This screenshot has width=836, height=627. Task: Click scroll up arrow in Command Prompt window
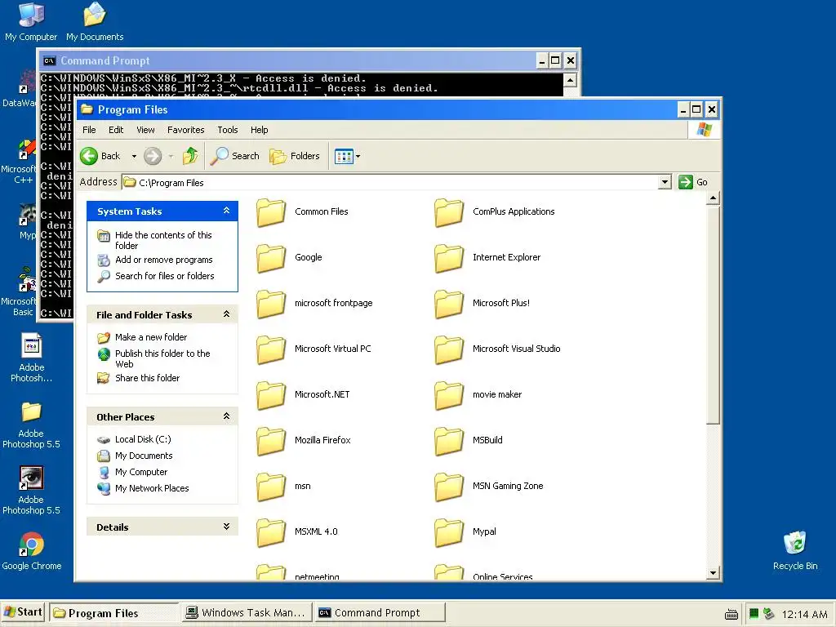pyautogui.click(x=570, y=81)
